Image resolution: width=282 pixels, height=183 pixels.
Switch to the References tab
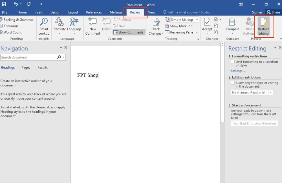point(94,12)
